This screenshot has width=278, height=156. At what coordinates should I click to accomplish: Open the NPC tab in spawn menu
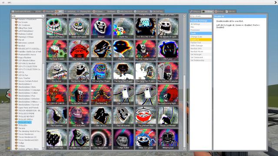(59, 12)
